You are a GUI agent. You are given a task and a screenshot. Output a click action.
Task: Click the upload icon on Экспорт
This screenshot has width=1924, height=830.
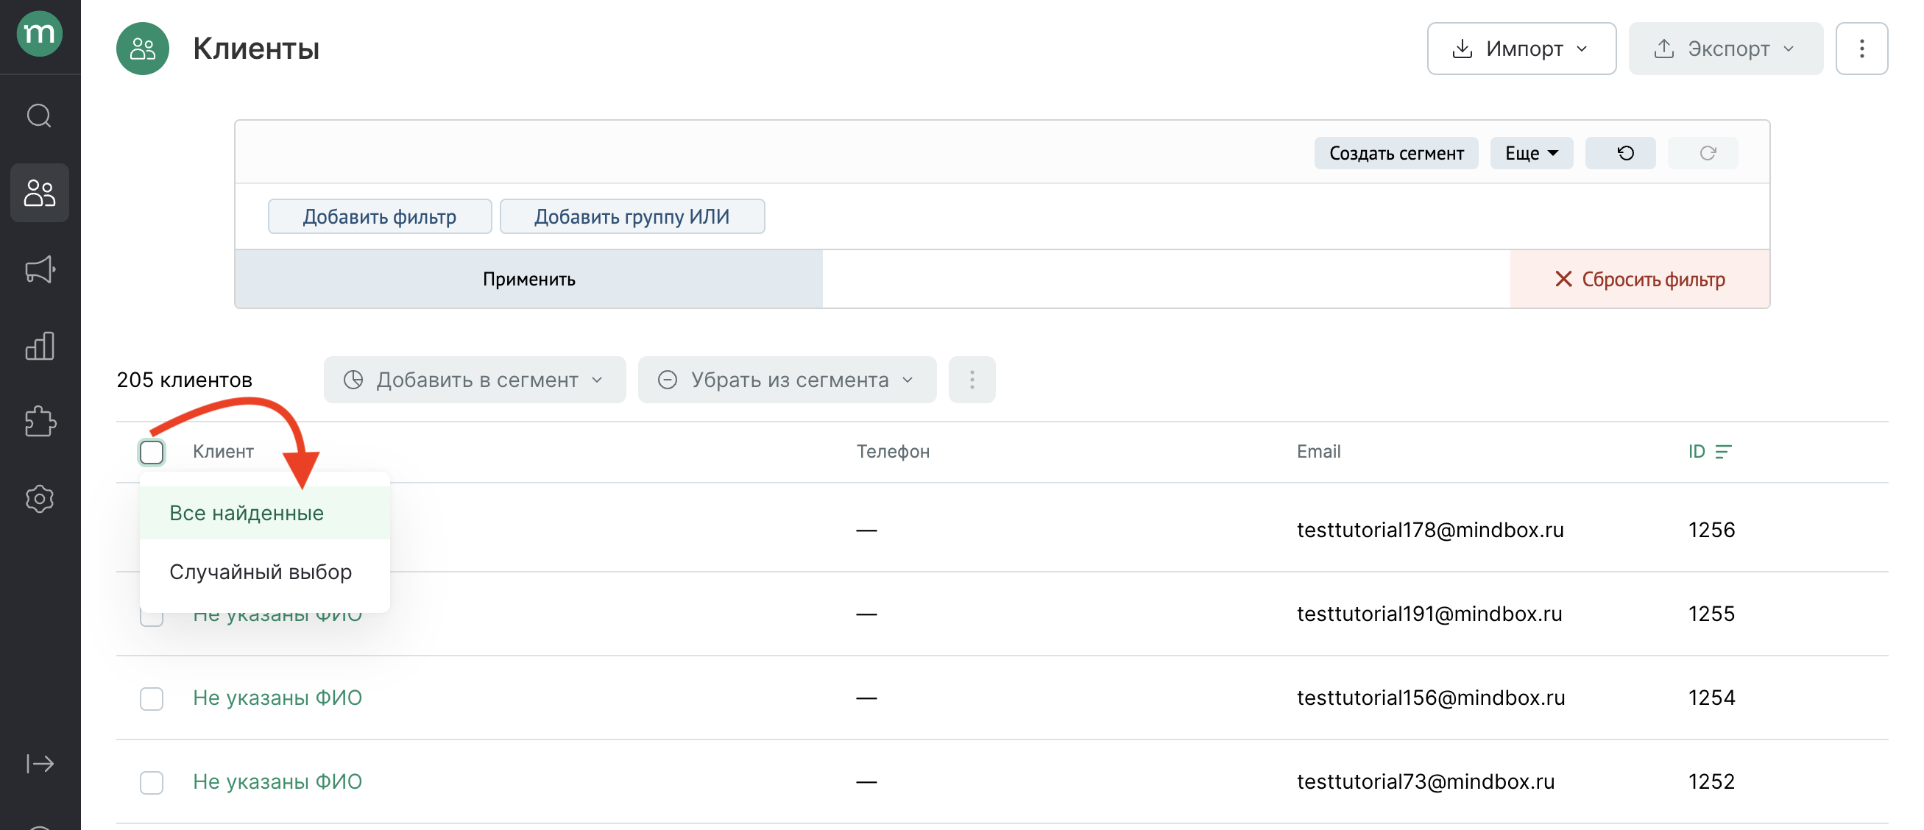1663,49
